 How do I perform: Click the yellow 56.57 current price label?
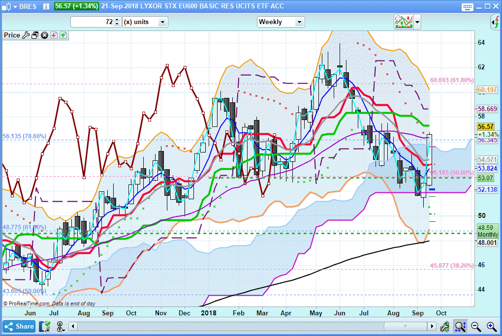(486, 127)
